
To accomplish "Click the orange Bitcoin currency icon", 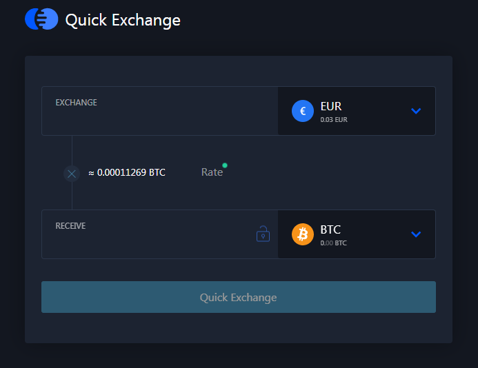I will coord(303,234).
